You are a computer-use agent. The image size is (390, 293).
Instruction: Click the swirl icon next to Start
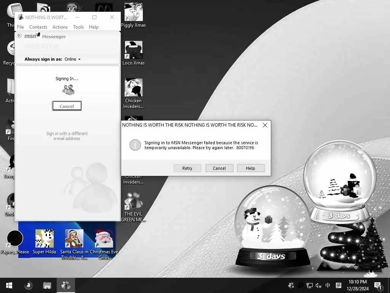click(29, 285)
